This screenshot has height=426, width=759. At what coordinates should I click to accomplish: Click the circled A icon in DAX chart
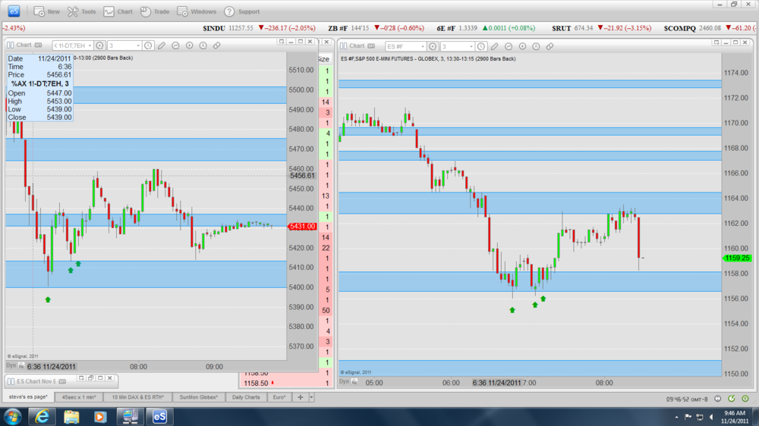click(203, 45)
